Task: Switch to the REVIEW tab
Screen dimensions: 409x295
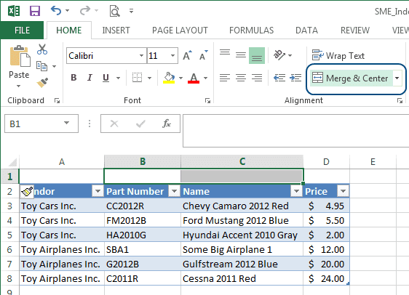Action: [355, 31]
